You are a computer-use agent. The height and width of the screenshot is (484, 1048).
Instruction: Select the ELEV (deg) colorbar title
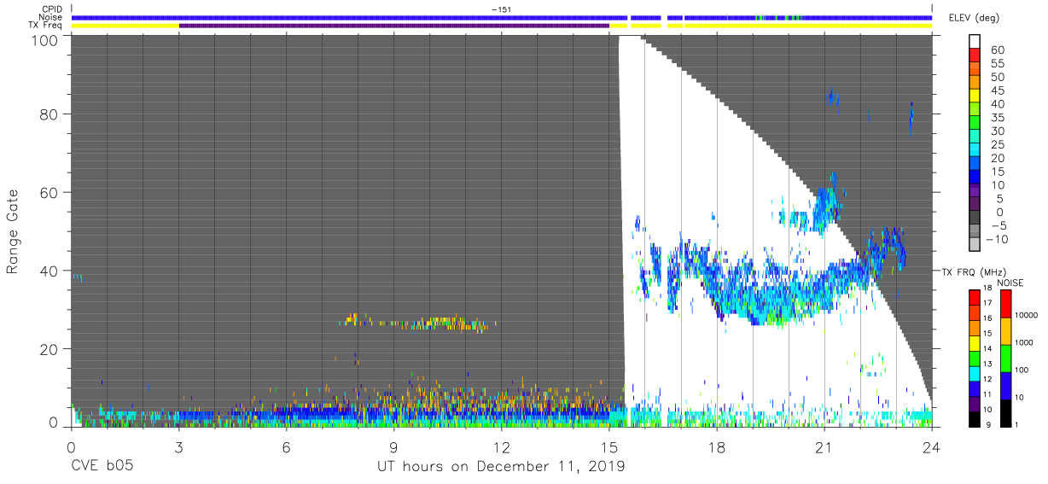(x=973, y=17)
